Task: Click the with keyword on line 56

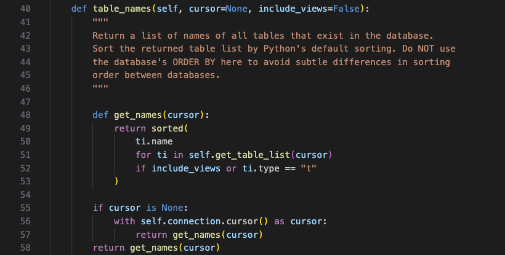Action: pos(124,221)
